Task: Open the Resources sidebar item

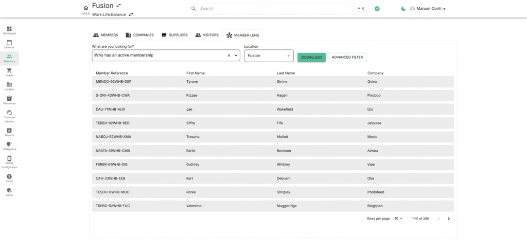Action: point(9,100)
